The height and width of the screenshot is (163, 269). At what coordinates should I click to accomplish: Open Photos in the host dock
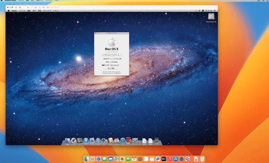click(122, 159)
